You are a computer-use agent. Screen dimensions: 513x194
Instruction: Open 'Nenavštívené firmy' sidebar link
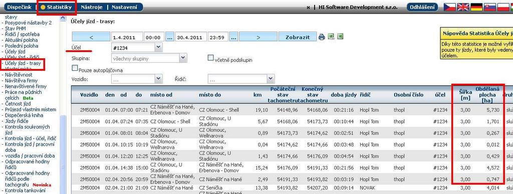pyautogui.click(x=26, y=86)
